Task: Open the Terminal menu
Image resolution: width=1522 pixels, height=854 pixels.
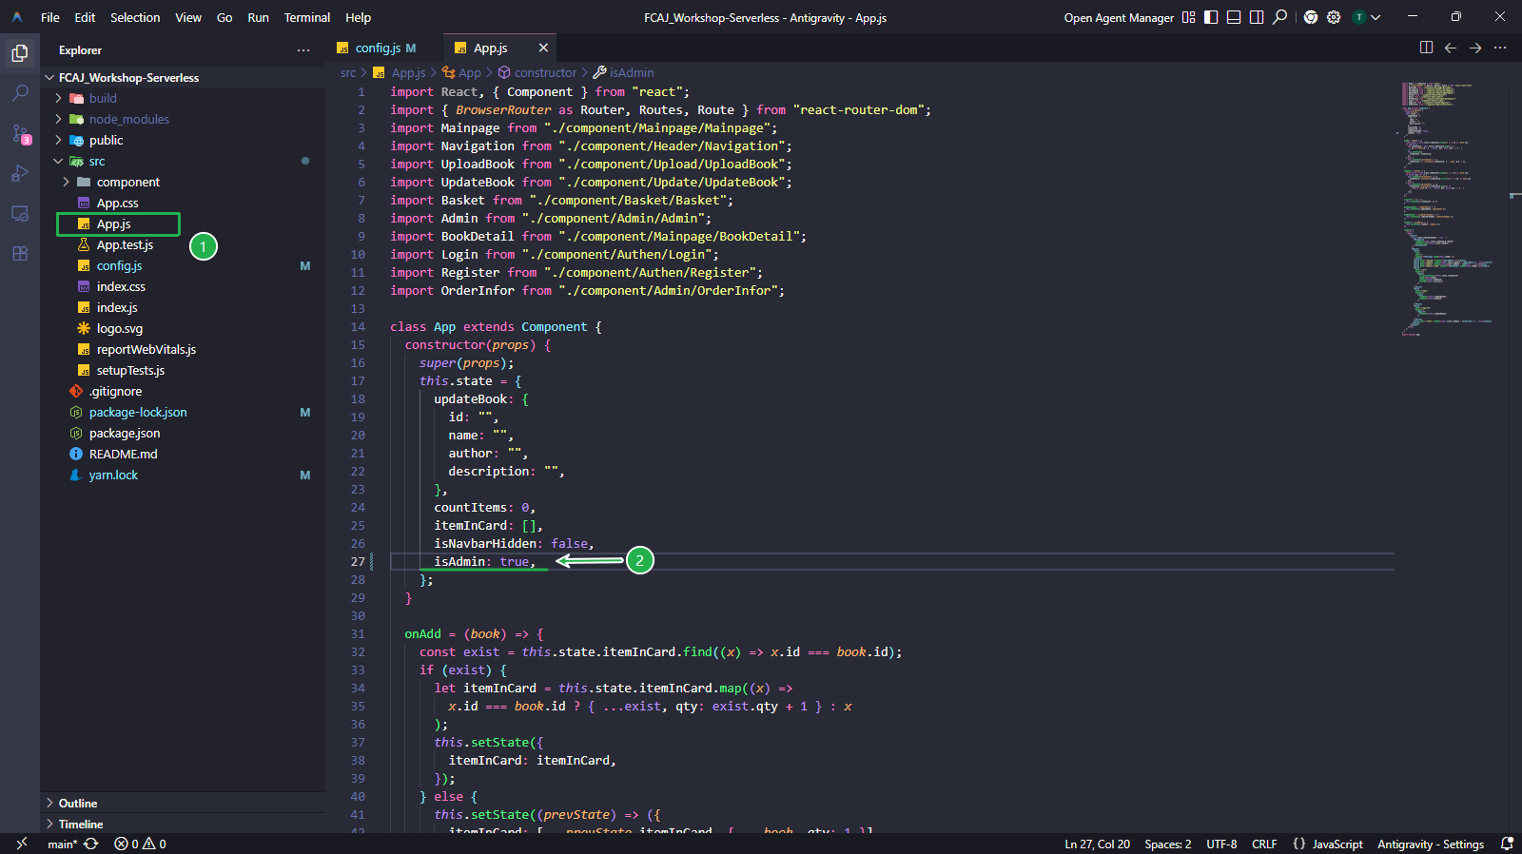Action: (307, 17)
